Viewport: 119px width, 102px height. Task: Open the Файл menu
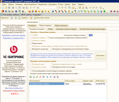pos(4,4)
